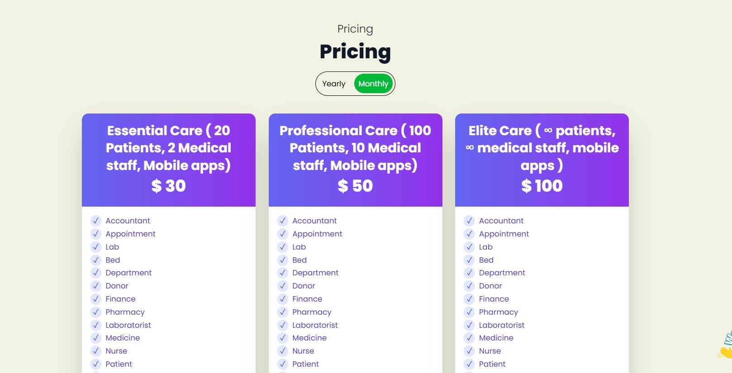The width and height of the screenshot is (732, 373).
Task: Click checkmark icon beside Nurse in Professional Care
Action: (283, 351)
